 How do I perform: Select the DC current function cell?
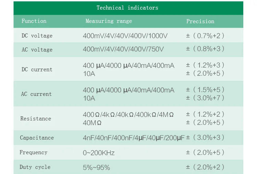37,70
